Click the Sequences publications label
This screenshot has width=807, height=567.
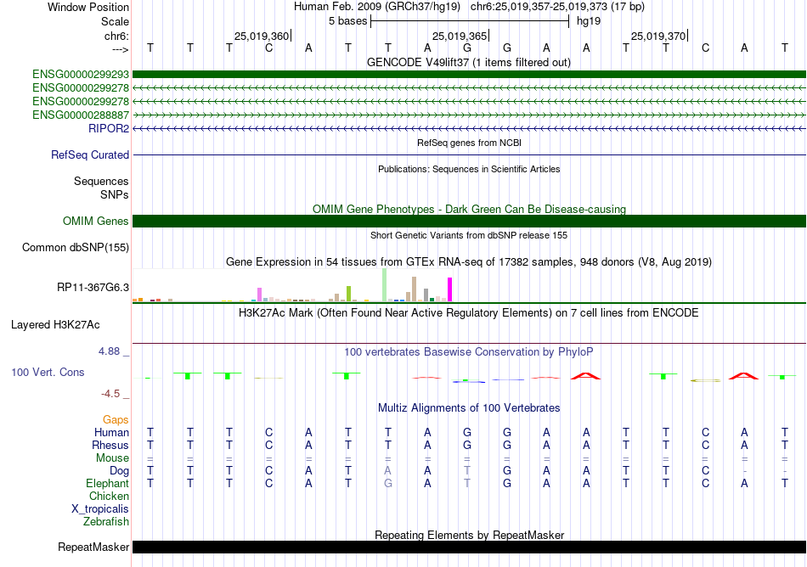(x=101, y=182)
